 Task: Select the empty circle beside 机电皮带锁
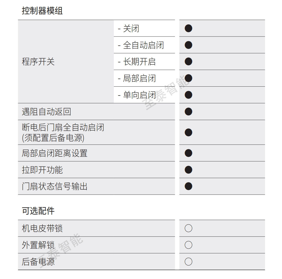click(188, 228)
